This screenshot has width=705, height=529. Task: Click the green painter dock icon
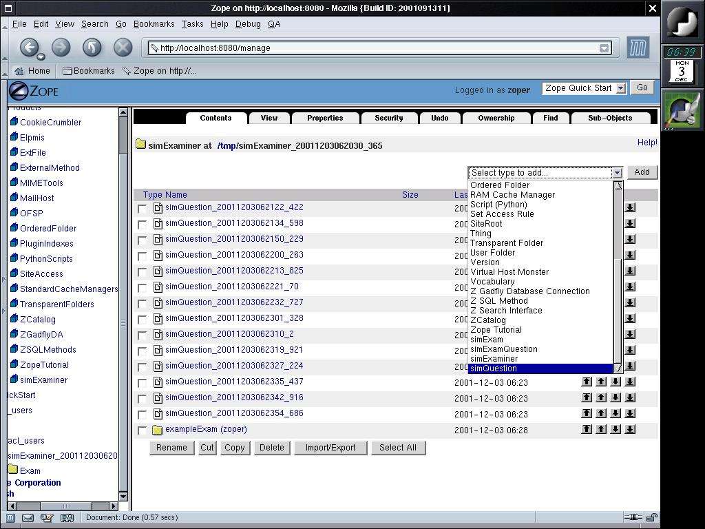682,111
